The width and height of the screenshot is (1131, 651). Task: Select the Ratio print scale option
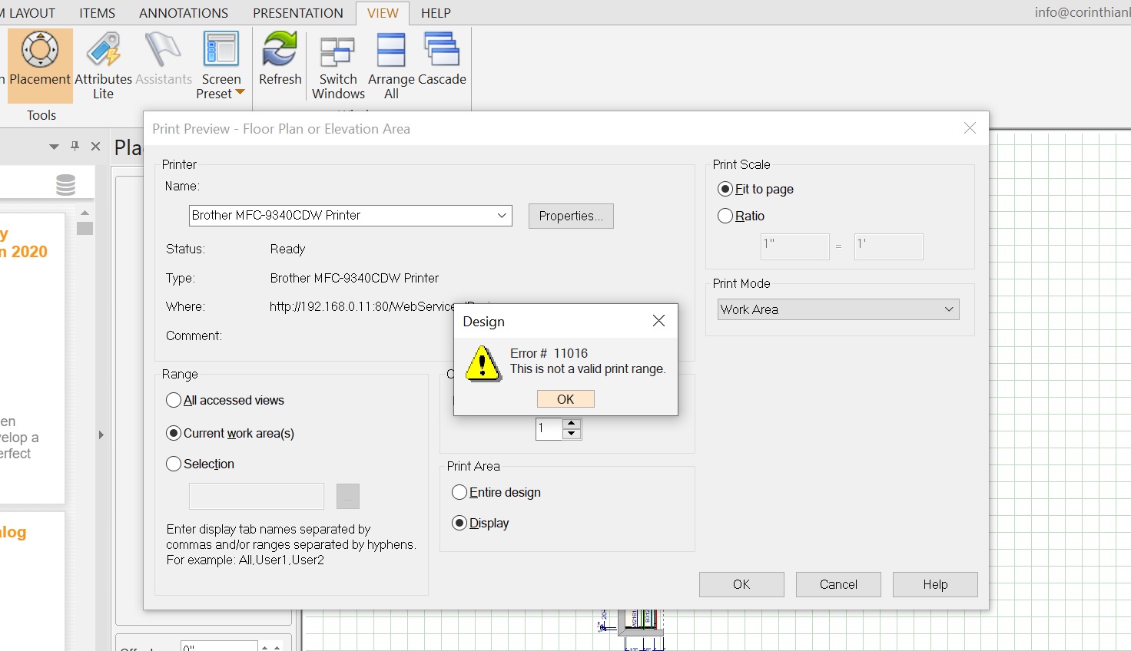(725, 216)
